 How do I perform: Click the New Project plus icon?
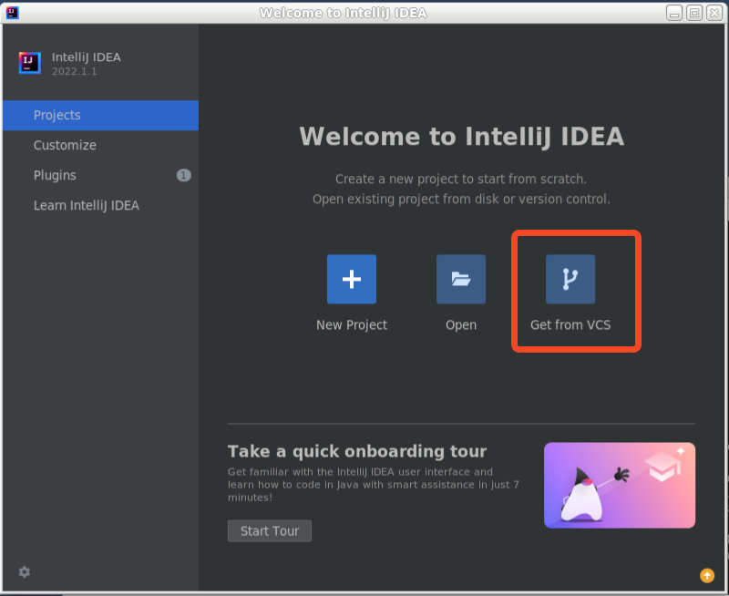point(352,279)
